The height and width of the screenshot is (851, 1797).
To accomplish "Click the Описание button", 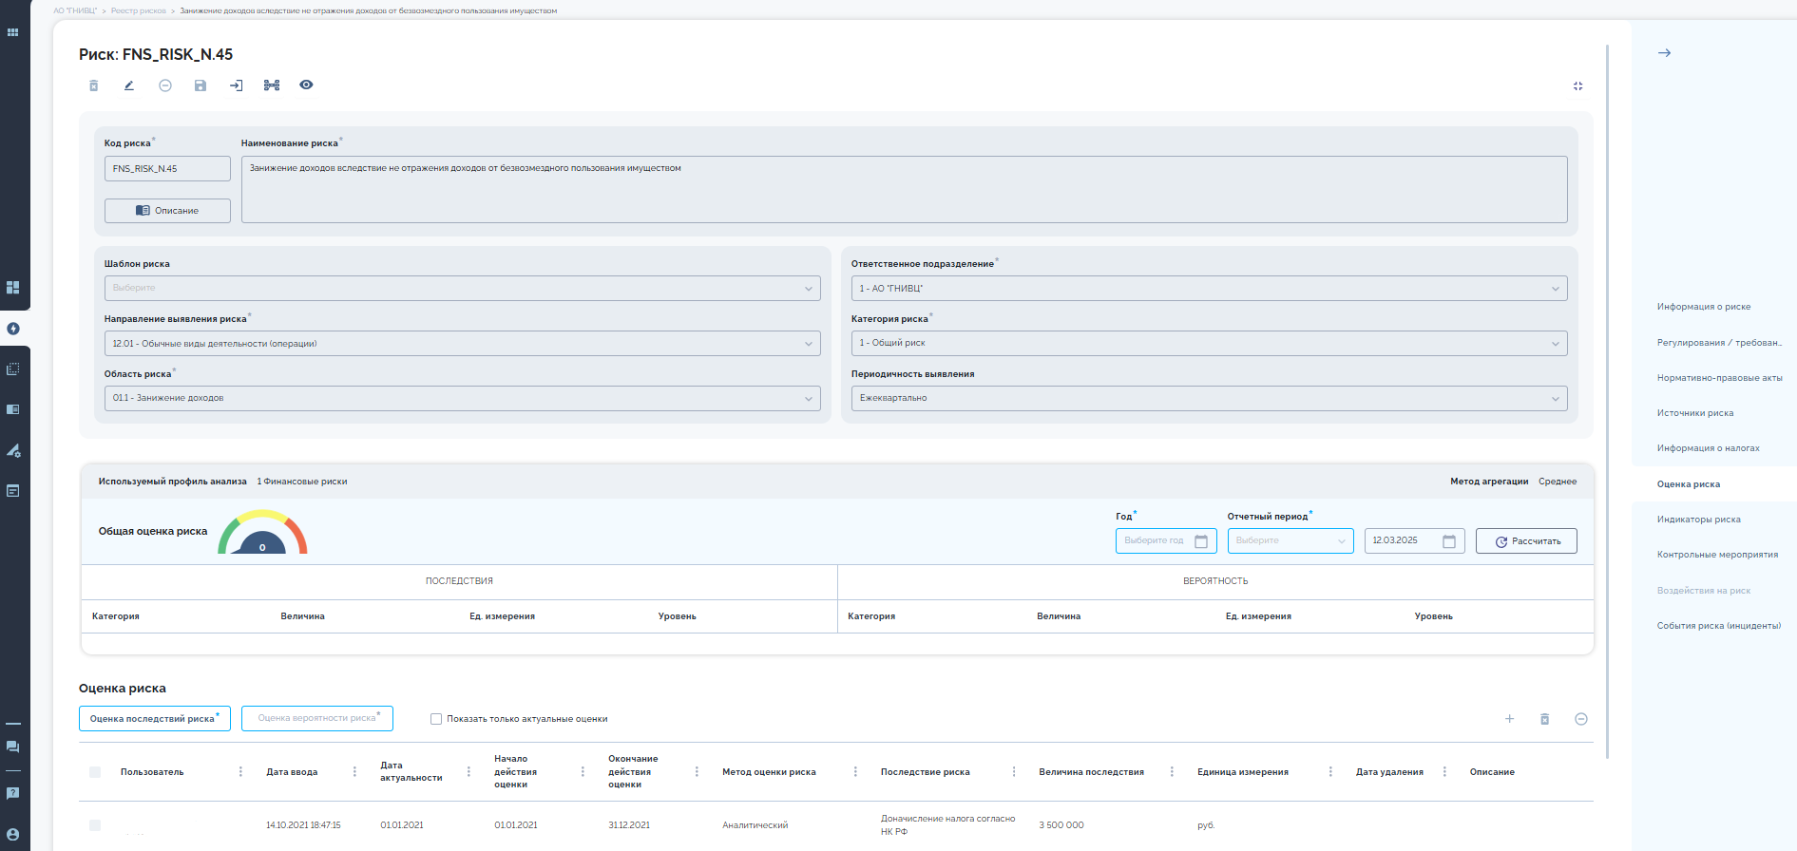I will click(167, 211).
